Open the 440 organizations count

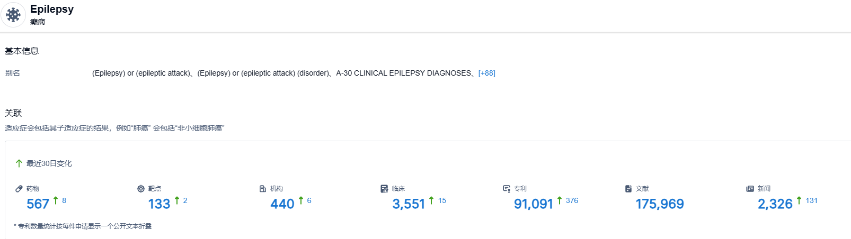(x=282, y=204)
